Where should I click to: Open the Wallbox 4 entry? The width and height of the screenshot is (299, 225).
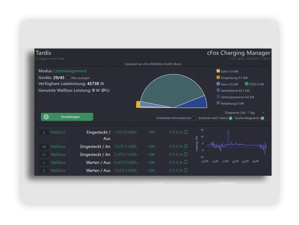tap(58, 162)
